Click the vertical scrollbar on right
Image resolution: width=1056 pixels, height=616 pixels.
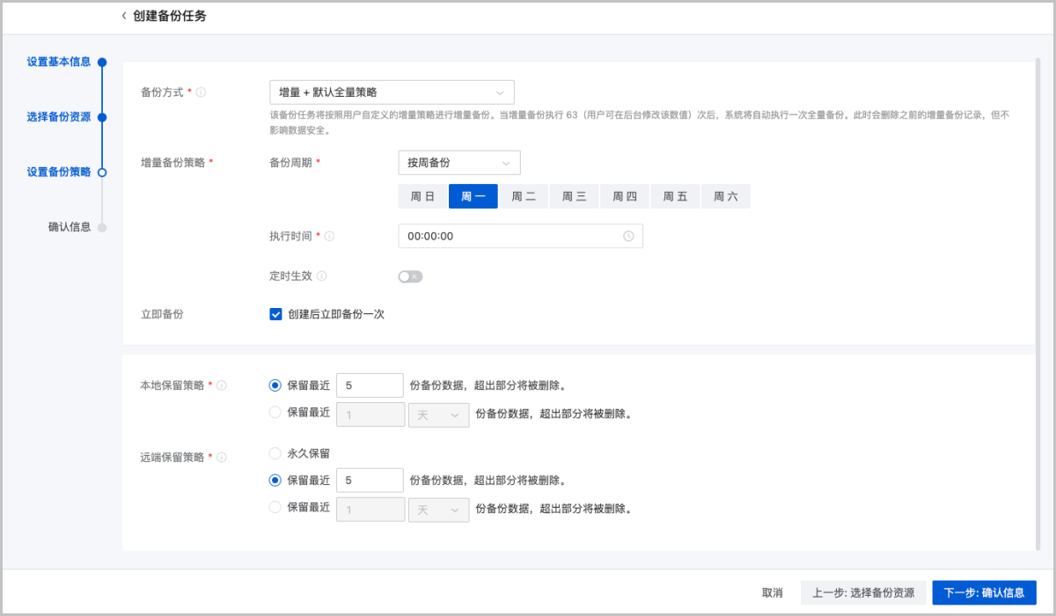coord(1038,299)
